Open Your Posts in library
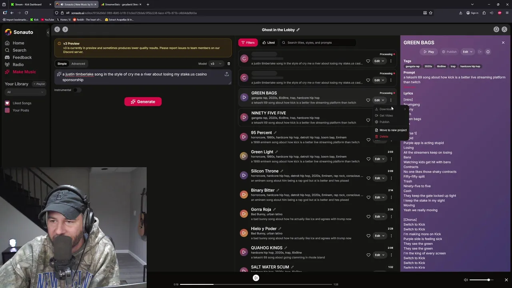The height and width of the screenshot is (288, 512). [x=17, y=110]
